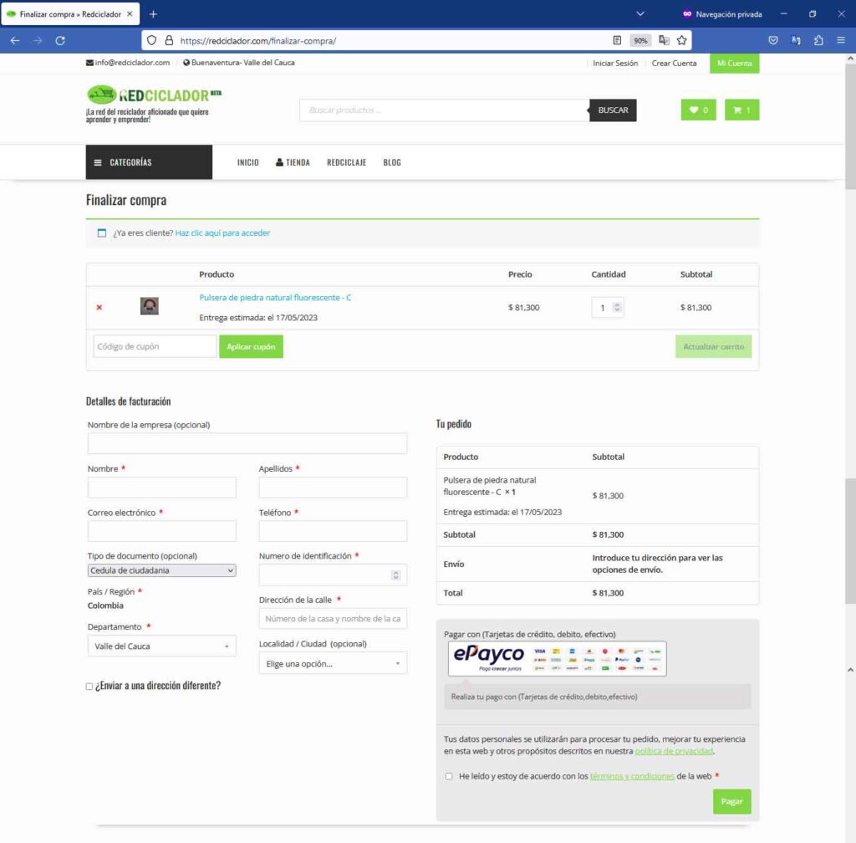
Task: Remove the bracelet with red X icon
Action: tap(99, 308)
